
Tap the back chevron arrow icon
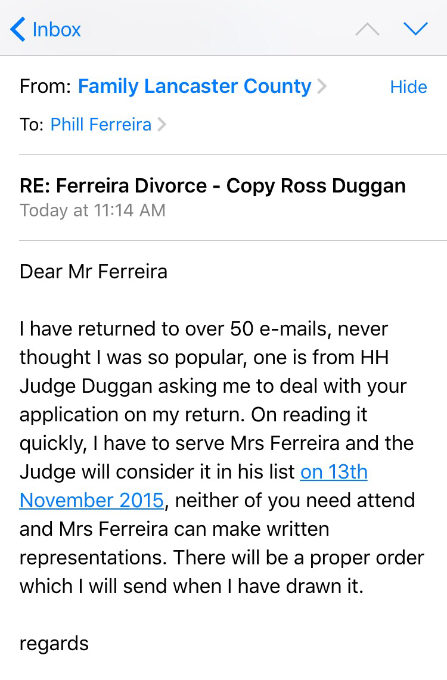[18, 29]
